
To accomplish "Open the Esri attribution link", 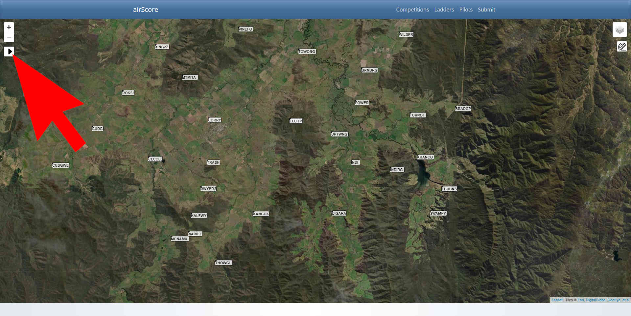I will click(580, 300).
